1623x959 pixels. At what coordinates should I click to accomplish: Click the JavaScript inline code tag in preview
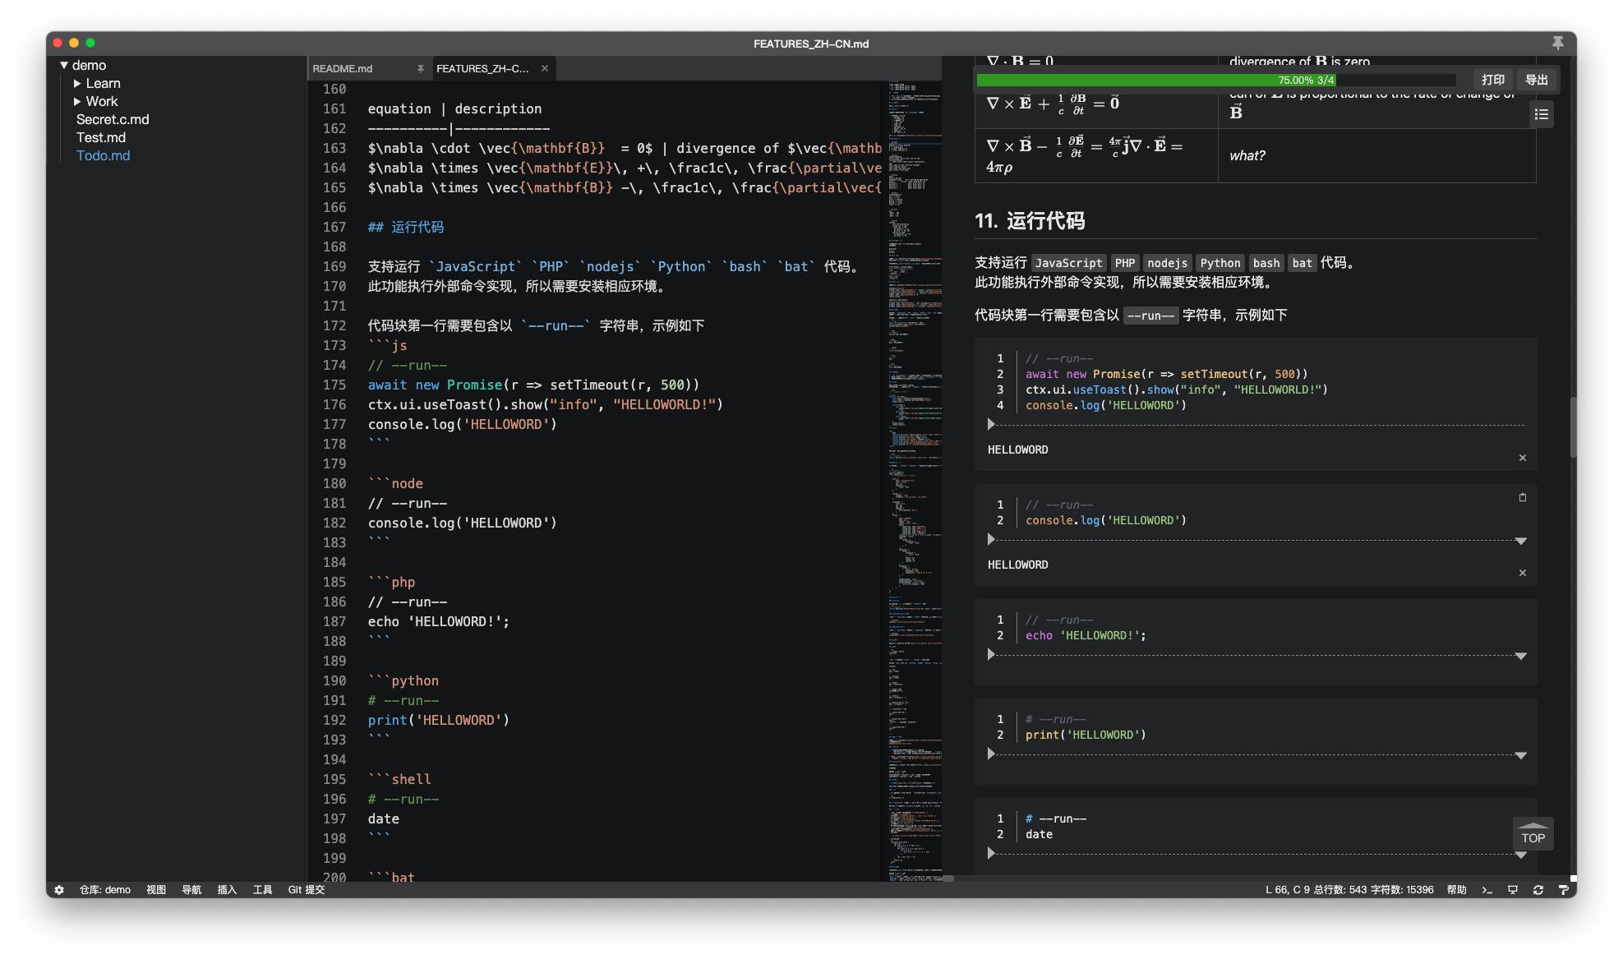pyautogui.click(x=1068, y=263)
